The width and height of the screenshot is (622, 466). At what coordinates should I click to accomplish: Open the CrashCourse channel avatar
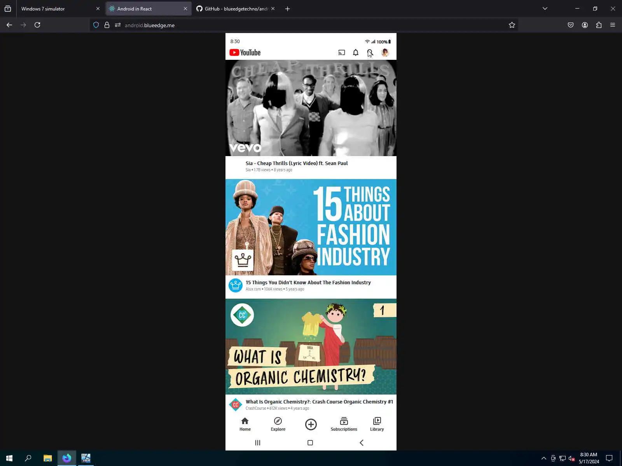236,405
